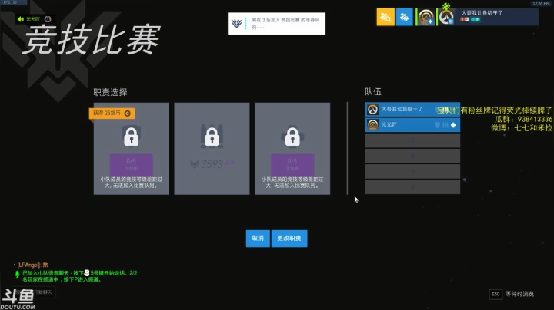
Task: Click the 队伍 heading
Action: coord(373,92)
